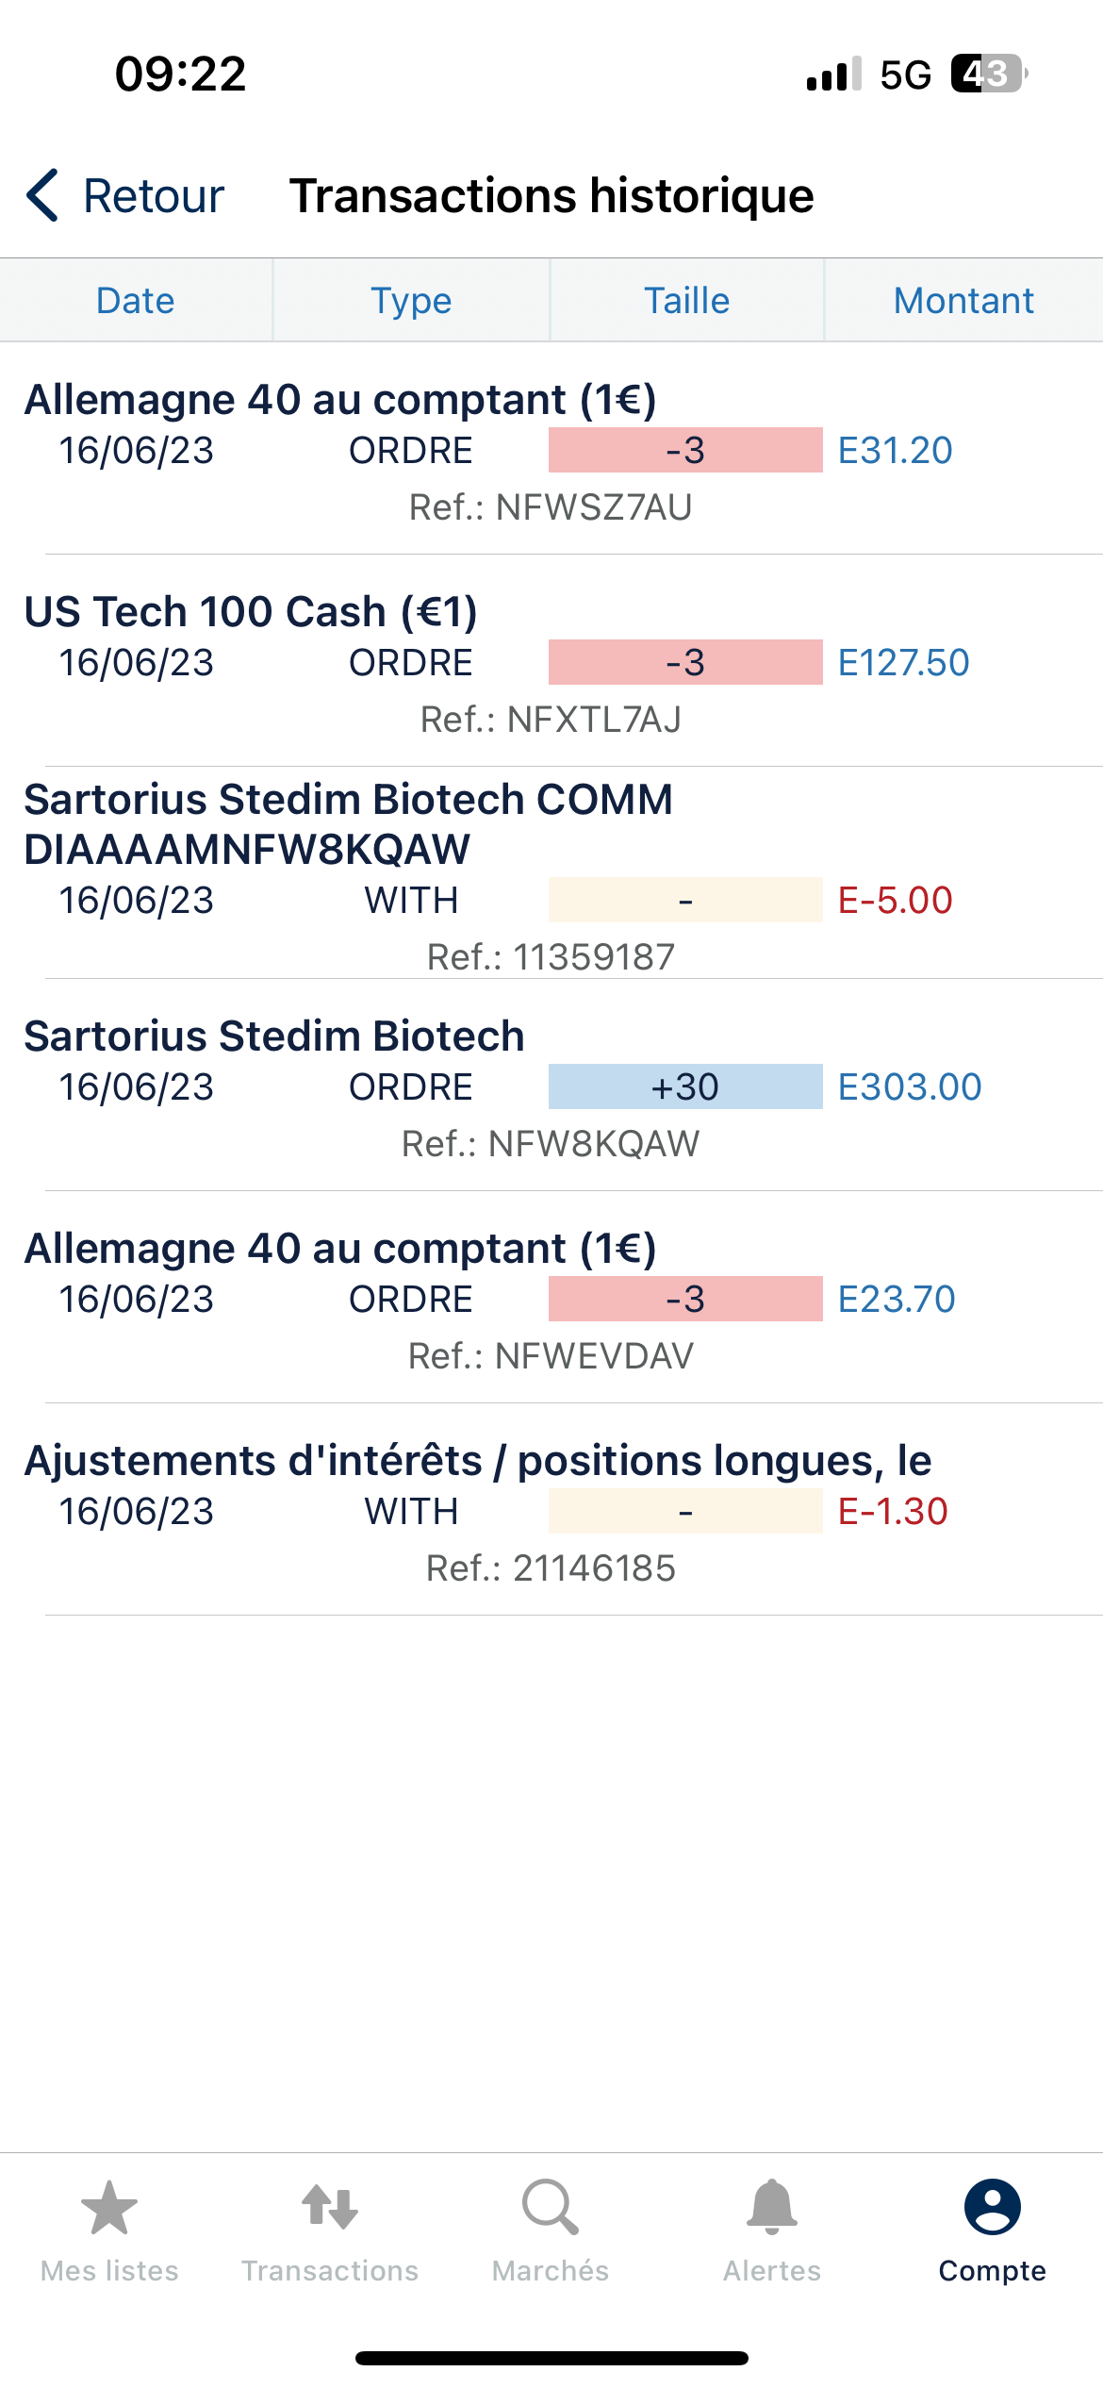Sort transactions by Date column
Image resolution: width=1103 pixels, height=2388 pixels.
[x=136, y=301]
